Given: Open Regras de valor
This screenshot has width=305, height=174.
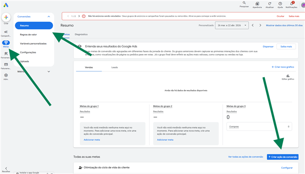Looking at the screenshot, I should 28,35.
